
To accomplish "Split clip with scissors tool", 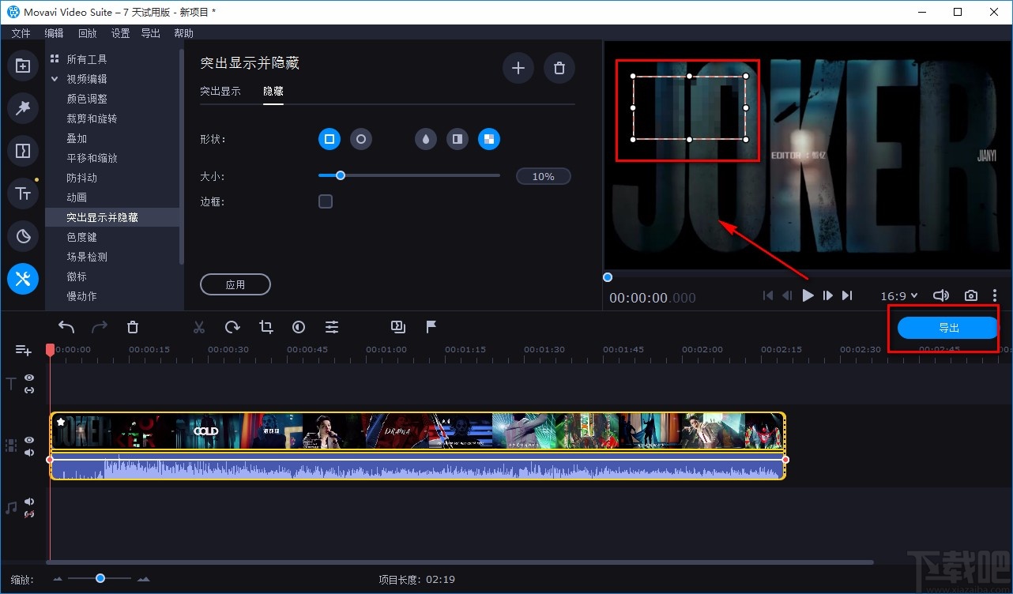I will coord(199,327).
